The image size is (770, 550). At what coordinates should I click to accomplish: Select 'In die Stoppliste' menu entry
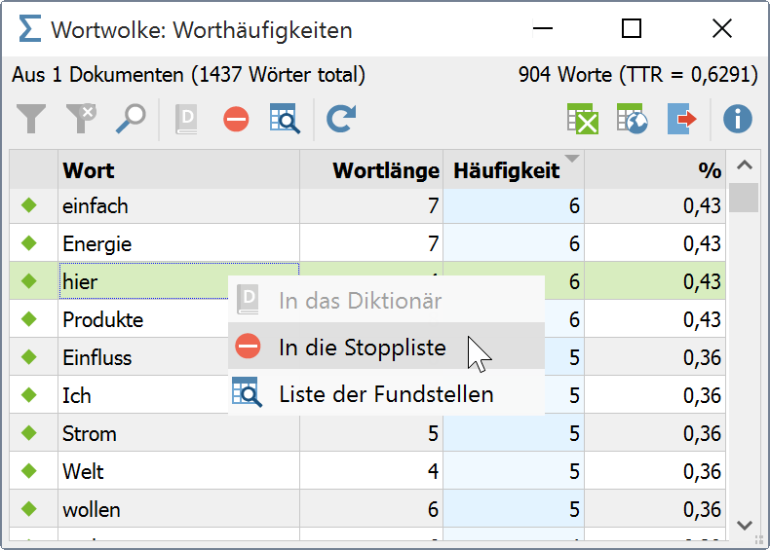(387, 347)
